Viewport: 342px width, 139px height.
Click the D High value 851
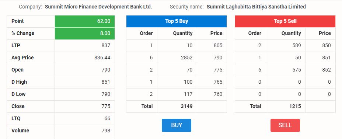[106, 82]
